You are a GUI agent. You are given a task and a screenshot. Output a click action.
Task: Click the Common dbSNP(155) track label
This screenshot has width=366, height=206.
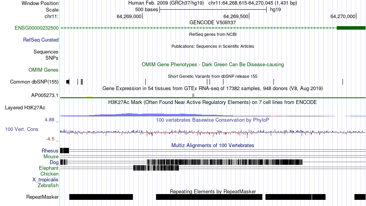[x=34, y=82]
